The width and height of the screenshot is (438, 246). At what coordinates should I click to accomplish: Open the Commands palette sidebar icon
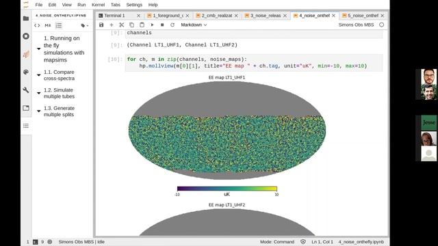click(x=26, y=72)
